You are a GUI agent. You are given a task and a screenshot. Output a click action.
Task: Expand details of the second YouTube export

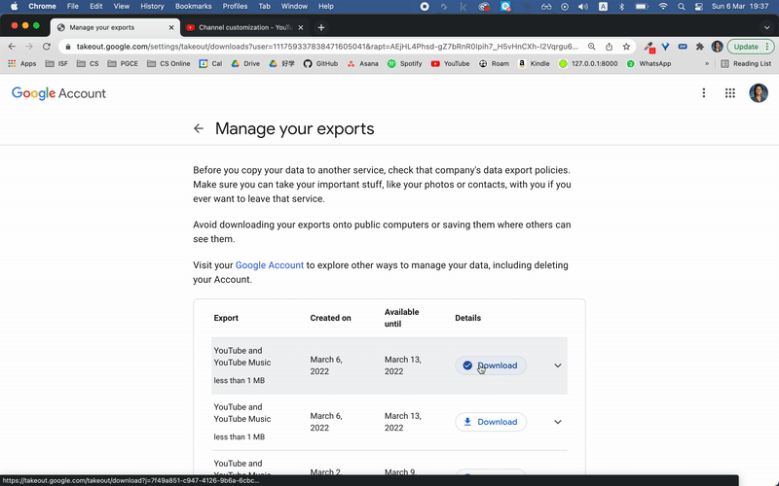[558, 422]
